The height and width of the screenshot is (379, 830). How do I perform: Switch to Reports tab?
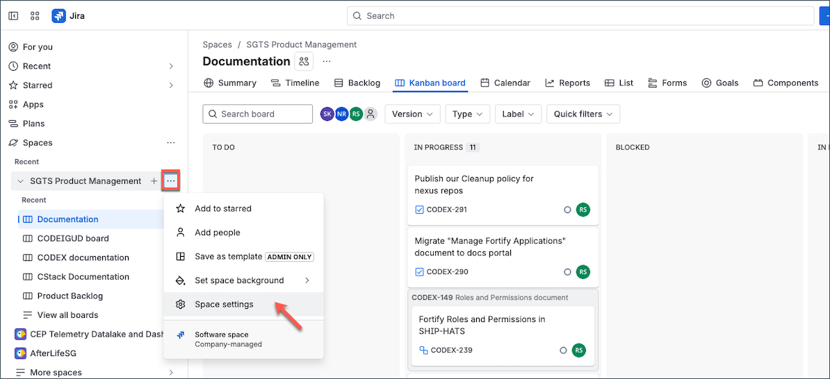(x=567, y=83)
